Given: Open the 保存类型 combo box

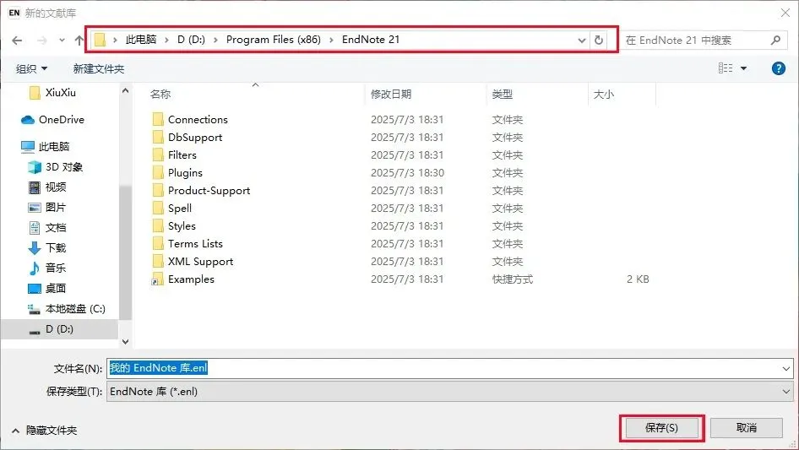Looking at the screenshot, I should click(449, 392).
